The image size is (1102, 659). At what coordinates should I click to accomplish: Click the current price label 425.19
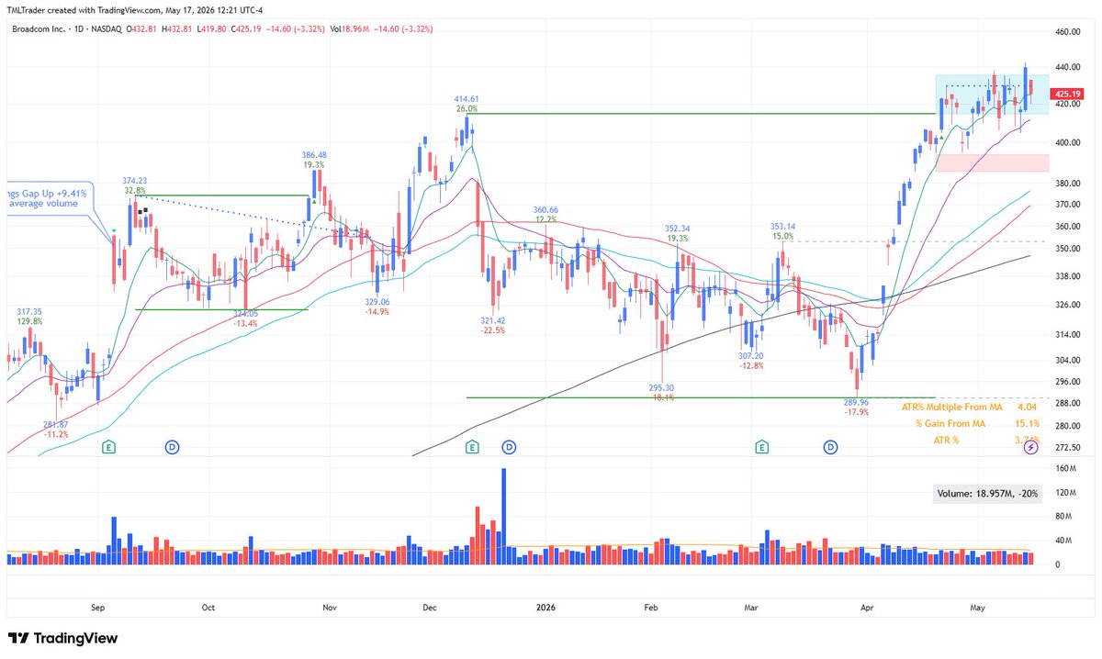pos(1068,94)
